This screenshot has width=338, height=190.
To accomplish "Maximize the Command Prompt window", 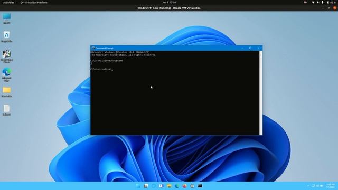I will pyautogui.click(x=250, y=48).
